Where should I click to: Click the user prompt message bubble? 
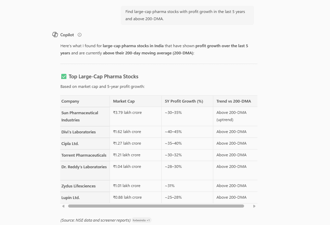[187, 15]
